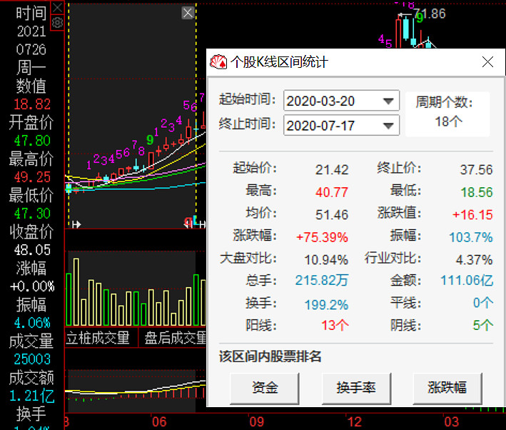Click the 涨跌幅 +75.39% value
Image resolution: width=506 pixels, height=430 pixels.
[322, 237]
